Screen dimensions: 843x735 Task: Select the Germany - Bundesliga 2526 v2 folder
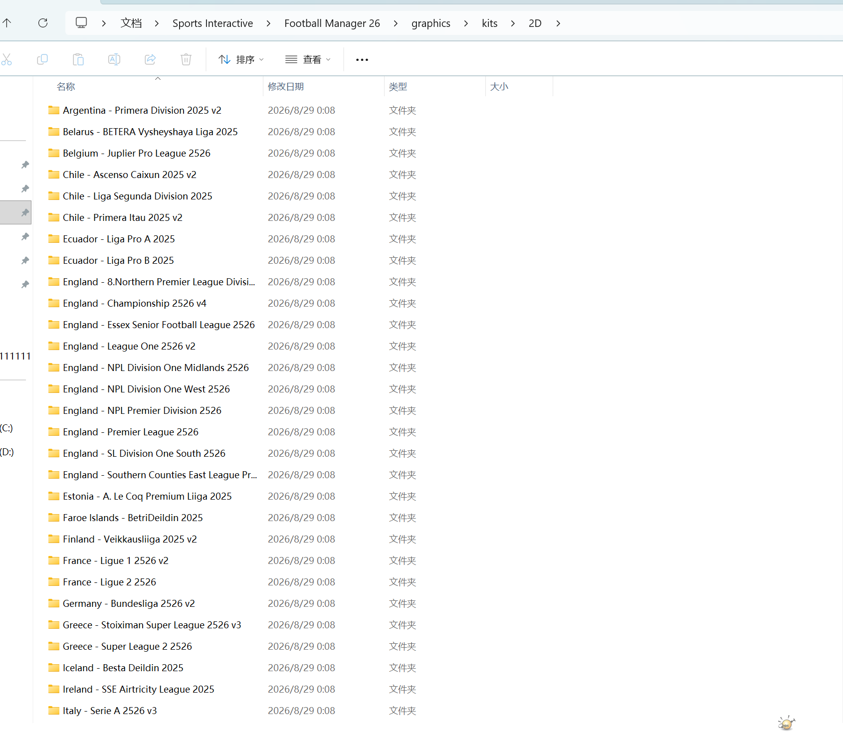point(129,603)
